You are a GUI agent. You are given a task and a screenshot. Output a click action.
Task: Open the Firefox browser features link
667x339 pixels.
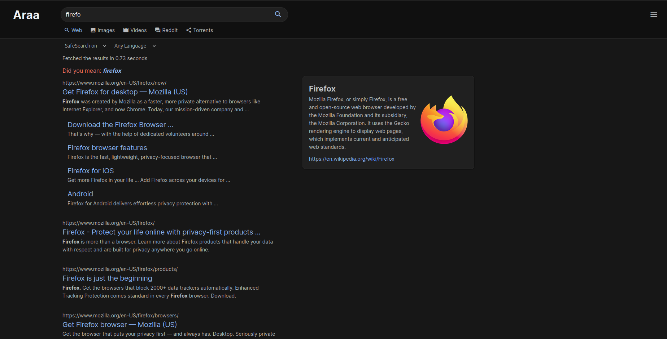(x=107, y=148)
